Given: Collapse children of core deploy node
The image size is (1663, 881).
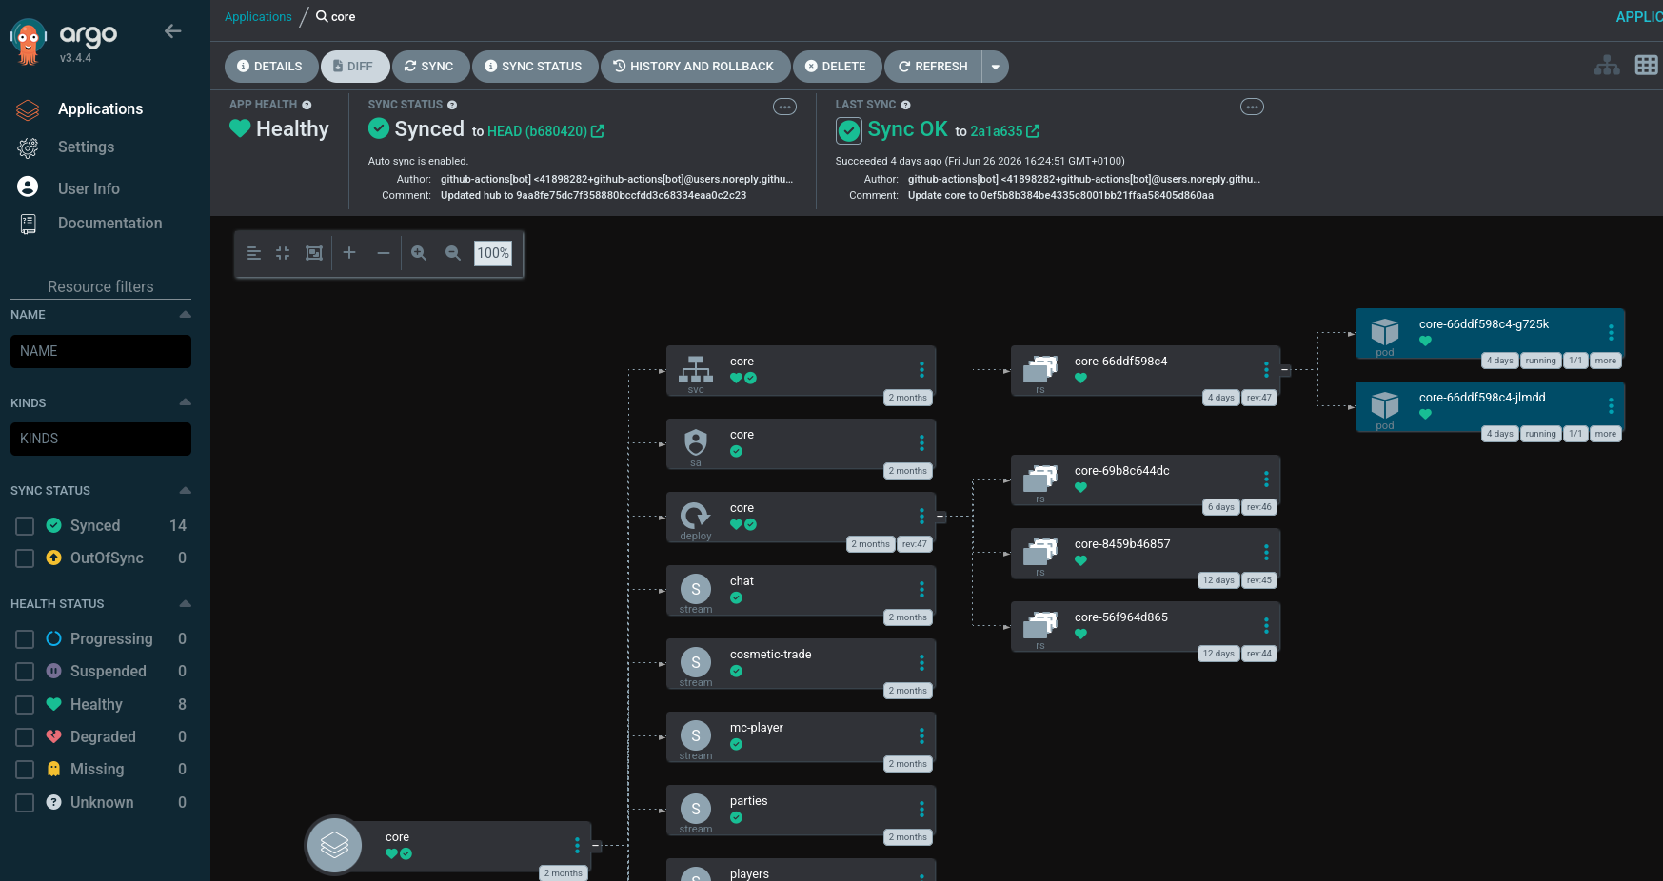Looking at the screenshot, I should (x=940, y=517).
